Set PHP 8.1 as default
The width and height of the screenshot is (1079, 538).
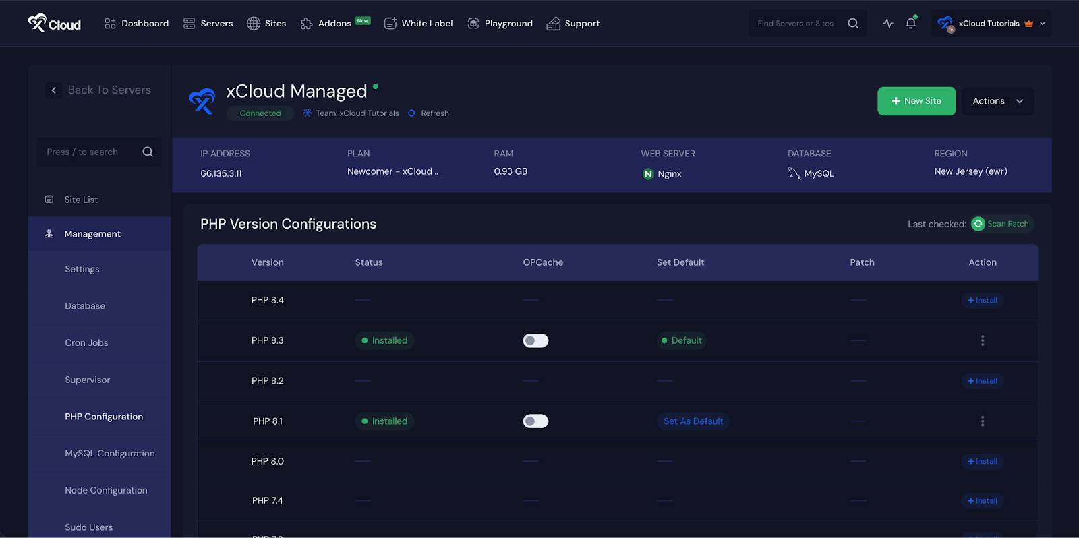(x=693, y=421)
